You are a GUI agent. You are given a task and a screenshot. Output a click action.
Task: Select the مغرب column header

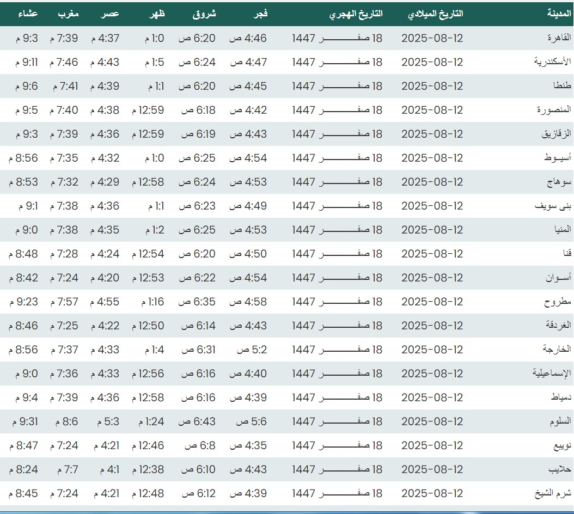[x=69, y=14]
